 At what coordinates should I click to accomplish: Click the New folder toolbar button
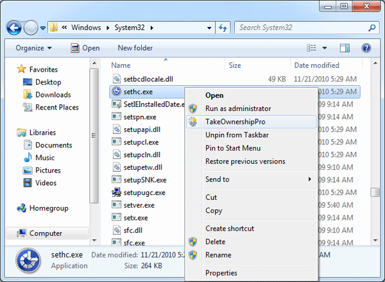[x=135, y=48]
